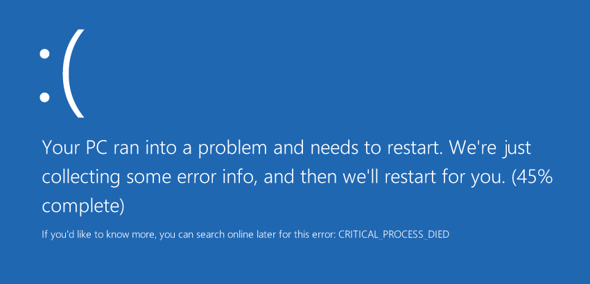This screenshot has width=590, height=284.
Task: Click the word "complete)" on the third line
Action: click(83, 206)
